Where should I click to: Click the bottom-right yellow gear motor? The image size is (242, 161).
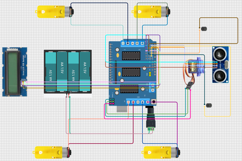[x=160, y=152]
